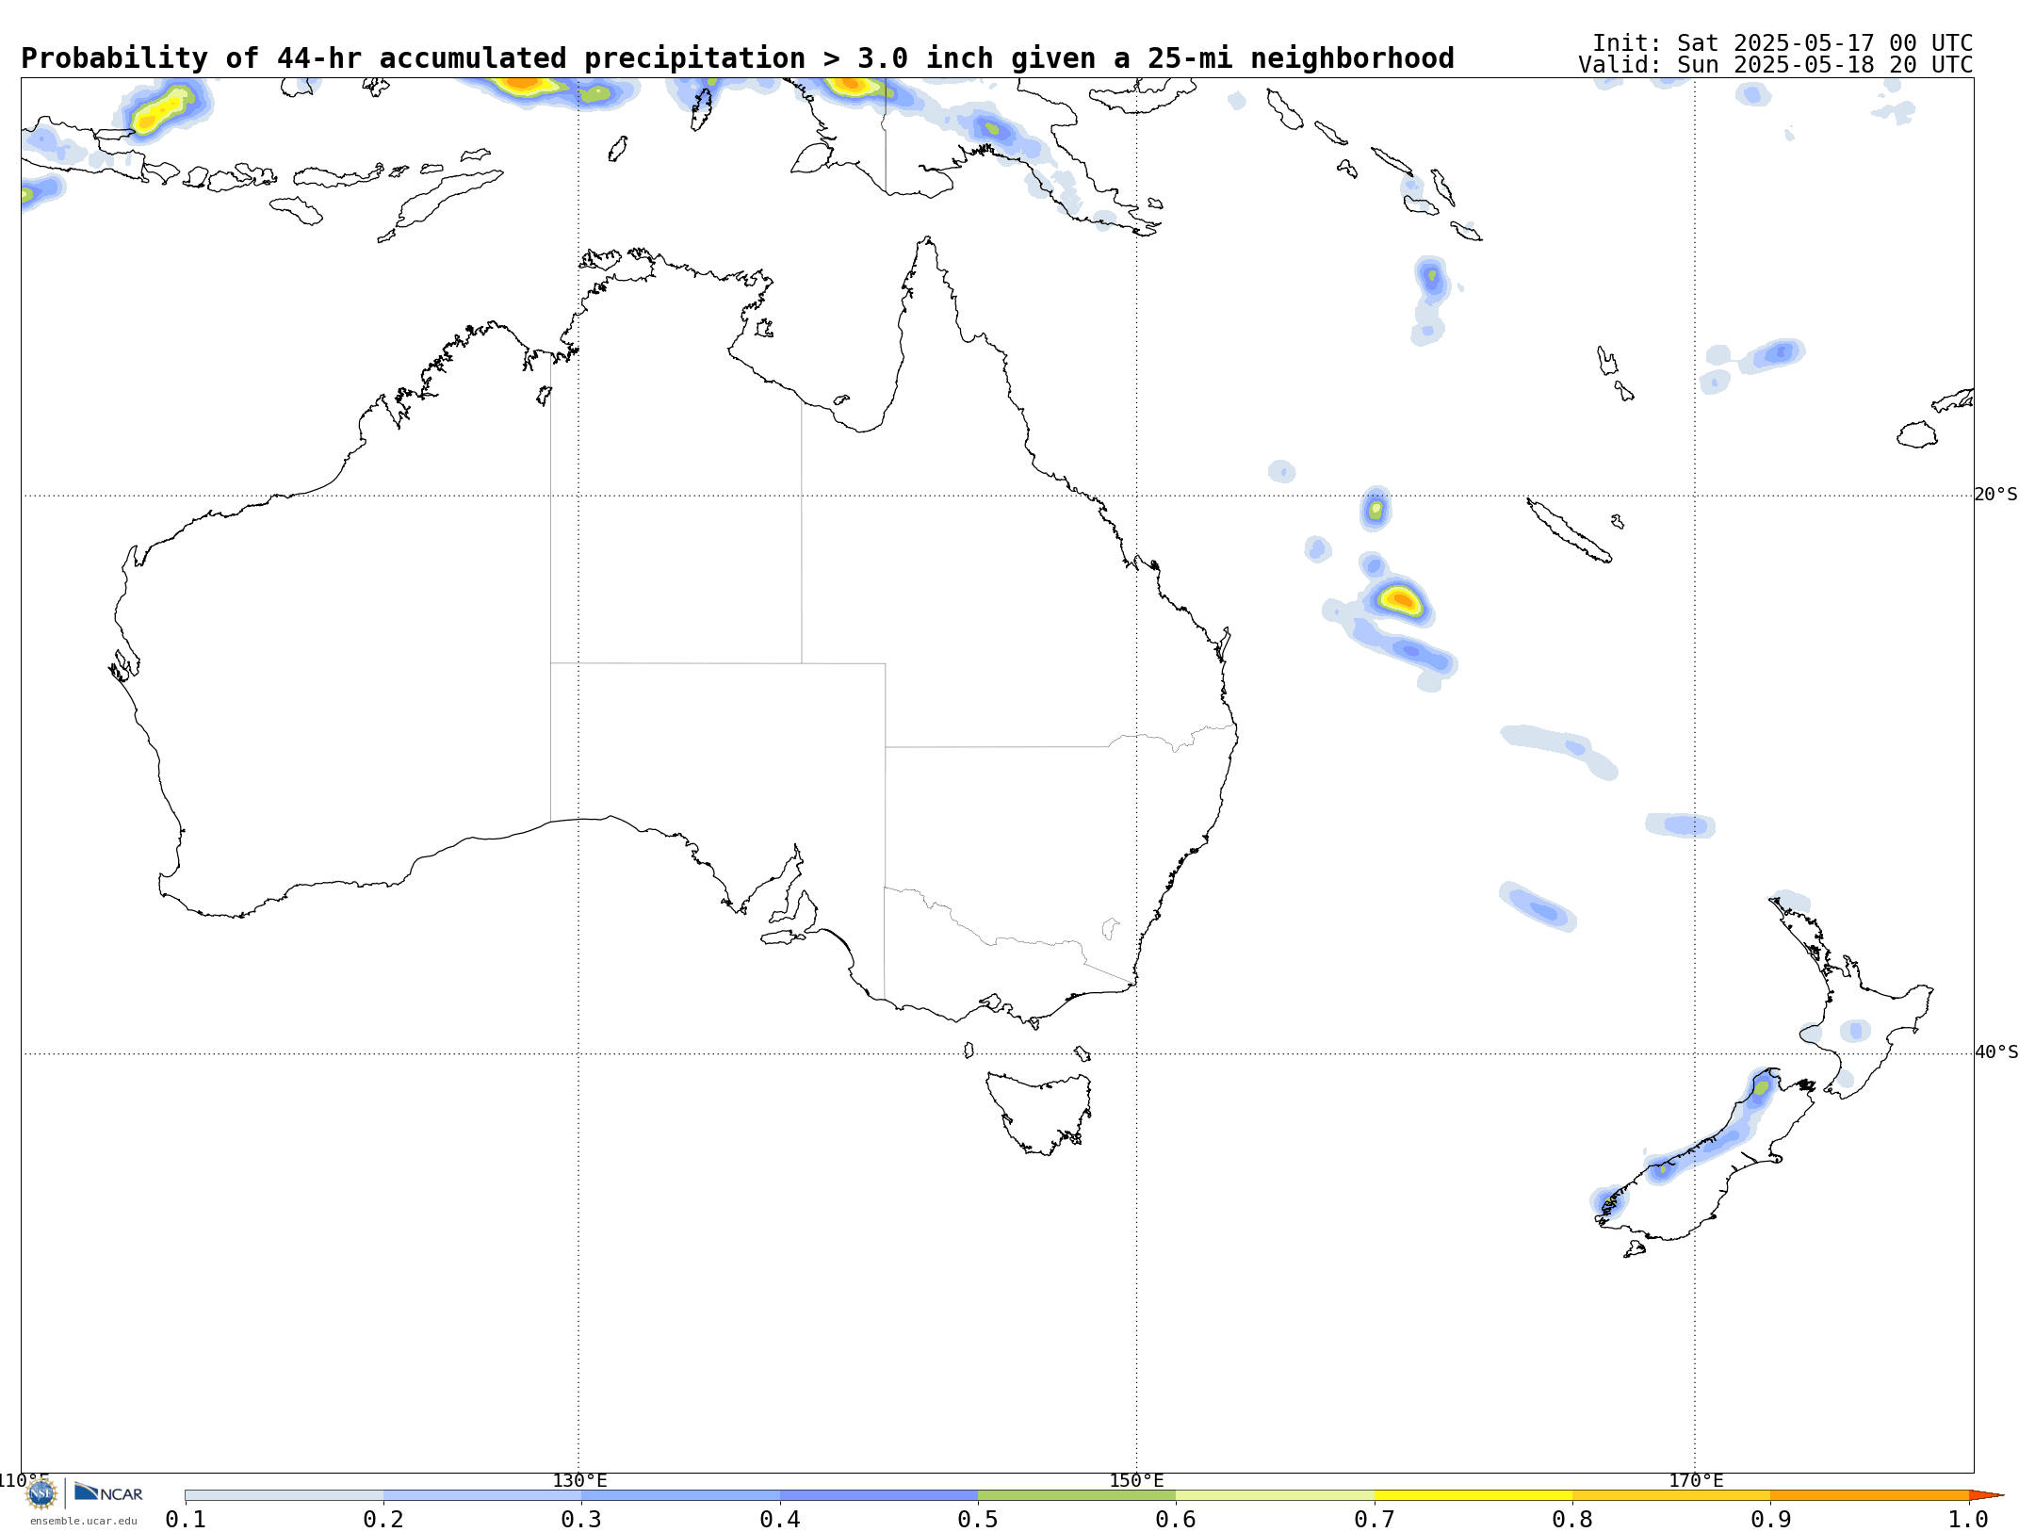Image resolution: width=2035 pixels, height=1532 pixels.
Task: Click the Valid: Sun 2025-05-18 20 UTC line
Action: point(1776,65)
